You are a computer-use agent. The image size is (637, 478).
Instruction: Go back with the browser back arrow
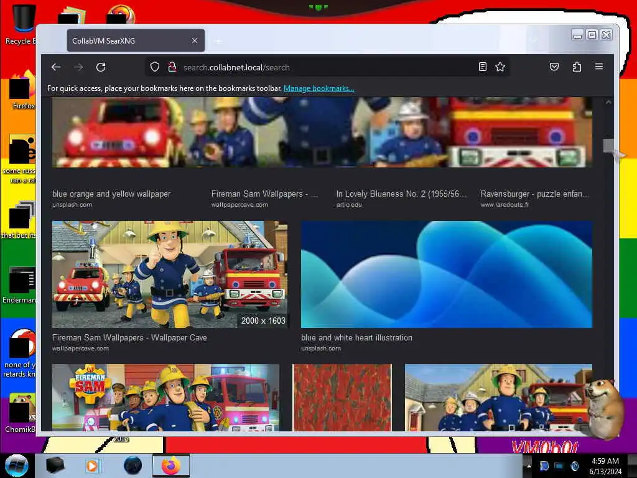[x=56, y=67]
